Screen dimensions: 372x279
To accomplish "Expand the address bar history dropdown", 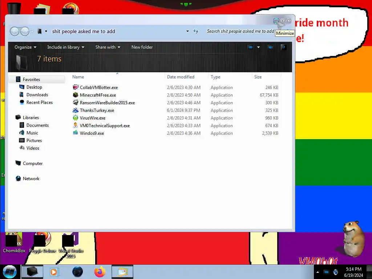I will [187, 31].
